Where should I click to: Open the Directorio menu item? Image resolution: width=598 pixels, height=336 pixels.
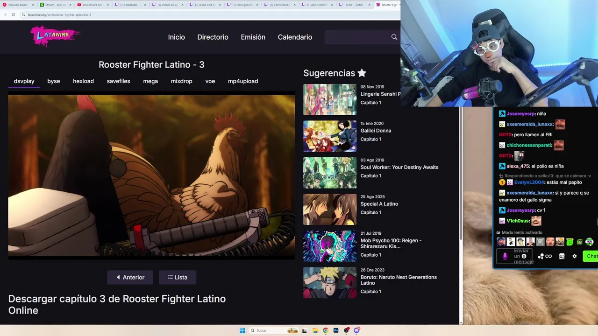click(213, 37)
